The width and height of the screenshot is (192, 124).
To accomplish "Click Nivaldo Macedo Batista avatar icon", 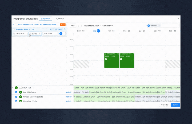I will tap(21, 97).
